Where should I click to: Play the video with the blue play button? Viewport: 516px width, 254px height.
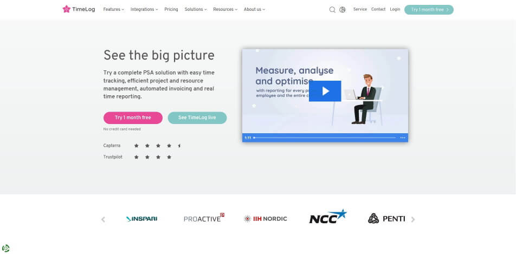(325, 91)
